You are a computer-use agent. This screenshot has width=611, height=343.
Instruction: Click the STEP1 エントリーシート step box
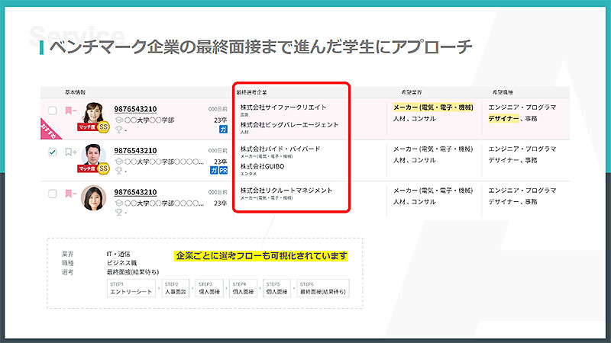pyautogui.click(x=132, y=290)
